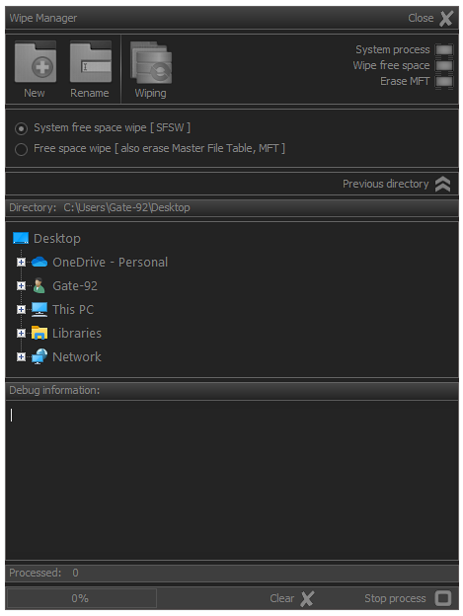Select the OneDrive cloud icon

(39, 262)
